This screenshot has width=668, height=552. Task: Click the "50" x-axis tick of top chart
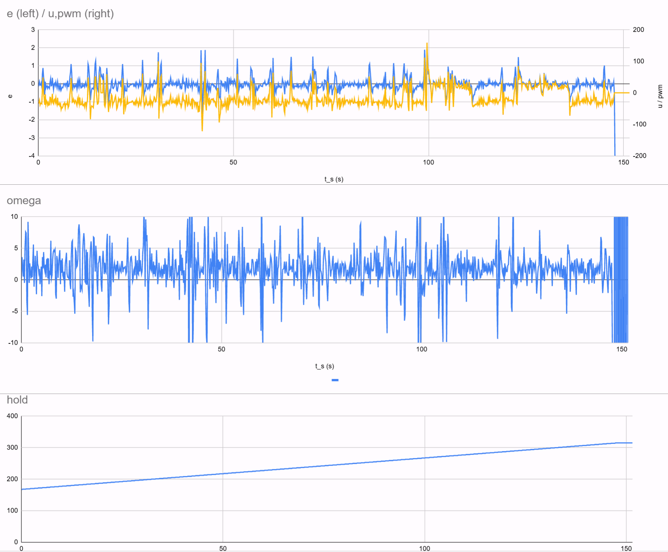[234, 162]
